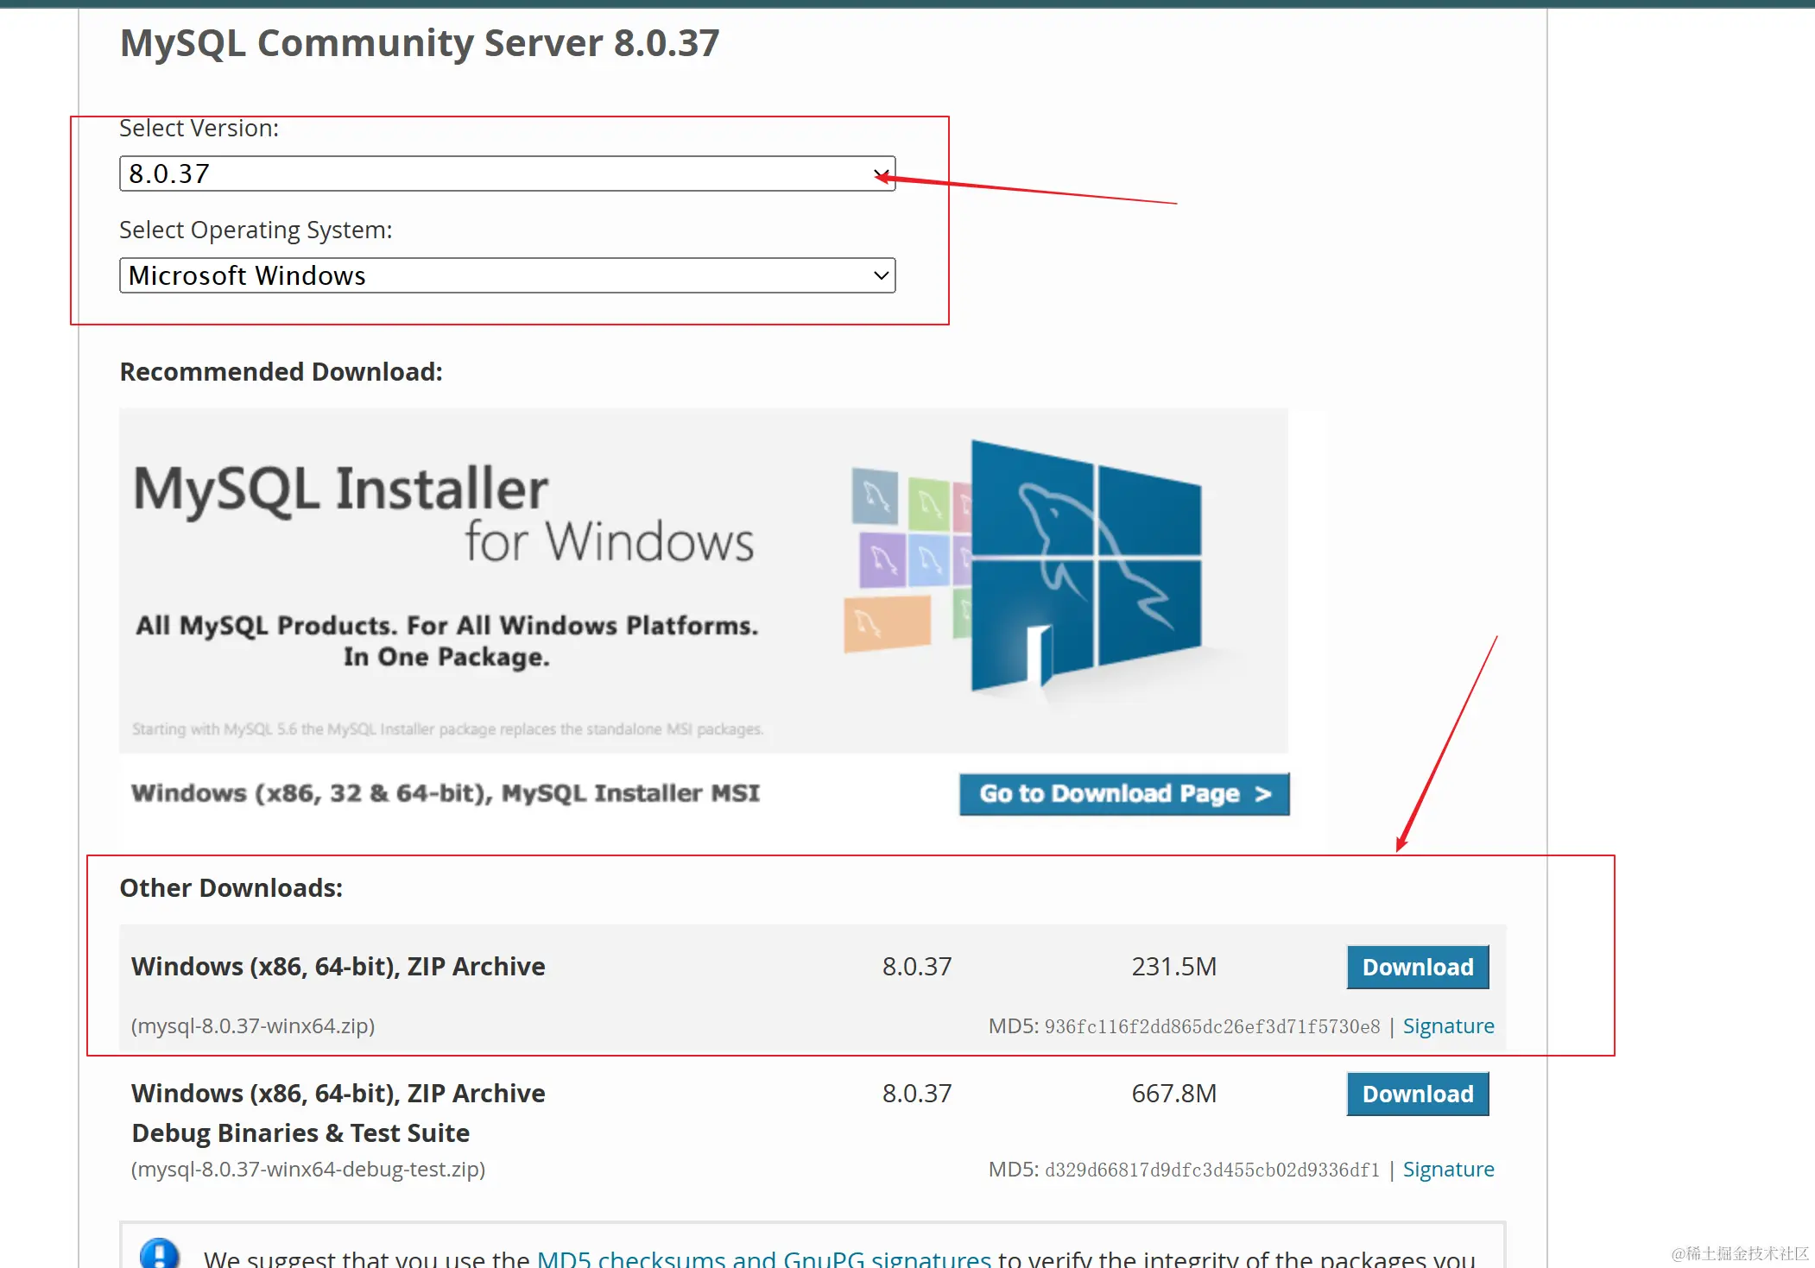Image resolution: width=1815 pixels, height=1268 pixels.
Task: Expand the version selector chevron arrow
Action: tap(879, 173)
